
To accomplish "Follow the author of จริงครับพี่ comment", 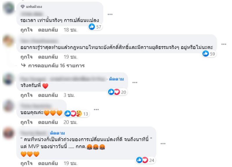I will [x=116, y=79].
